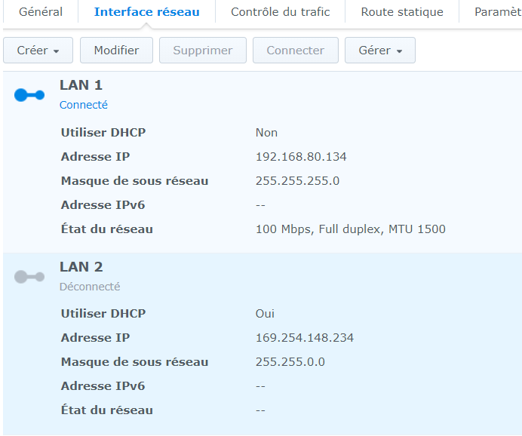This screenshot has width=522, height=436.
Task: Click the LAN 2 subnet mask 255.255.0.0
Action: [x=290, y=362]
